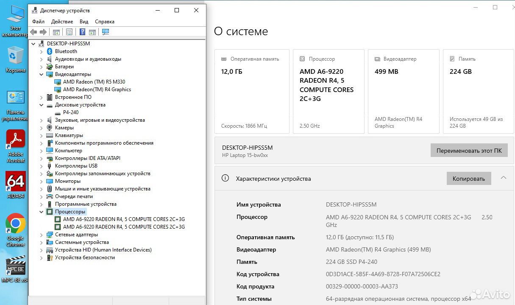Select Программные устройства row
Screen dimensions: 515x305
pyautogui.click(x=86, y=204)
